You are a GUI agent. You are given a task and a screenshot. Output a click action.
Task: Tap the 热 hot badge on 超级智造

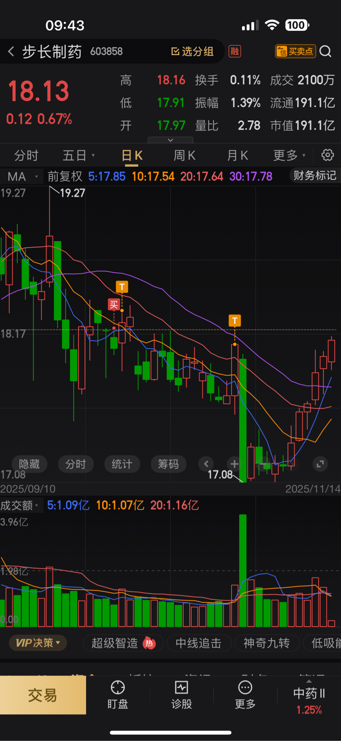tap(149, 643)
